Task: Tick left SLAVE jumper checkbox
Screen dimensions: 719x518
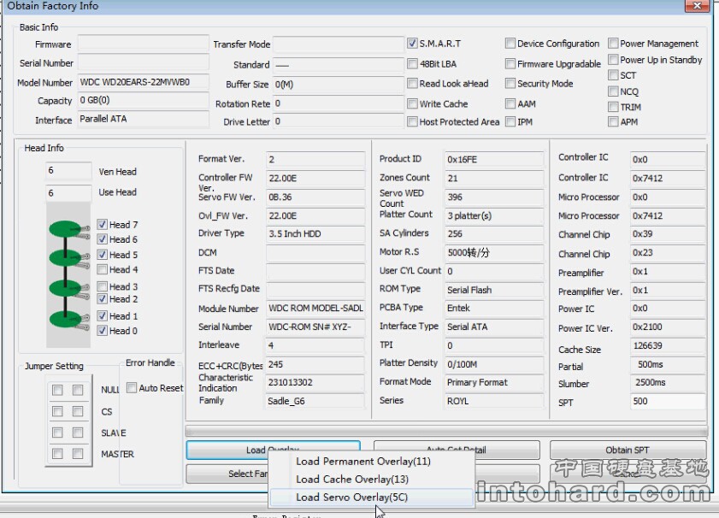Action: tap(57, 433)
